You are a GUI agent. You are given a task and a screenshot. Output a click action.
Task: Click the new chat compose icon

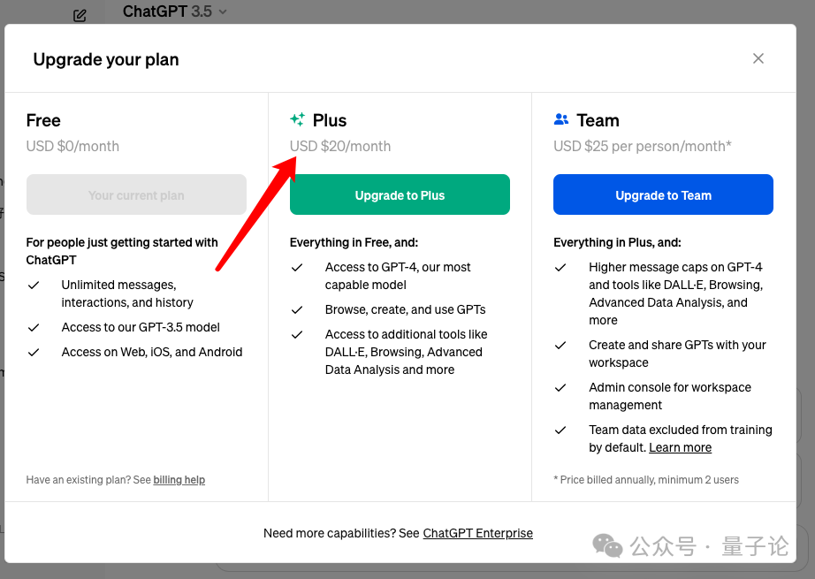(80, 16)
